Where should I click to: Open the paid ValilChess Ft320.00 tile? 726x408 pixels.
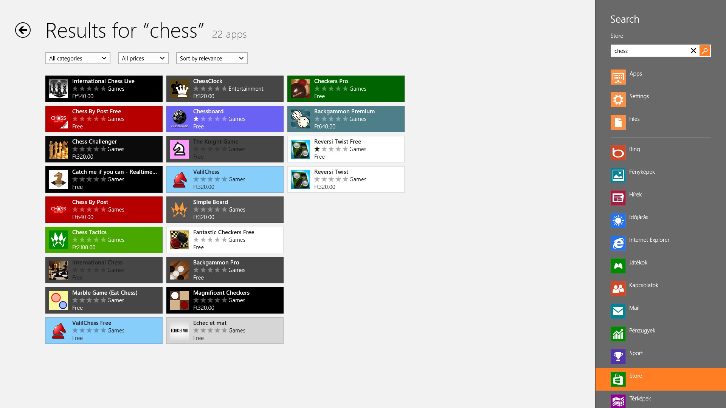tap(225, 179)
